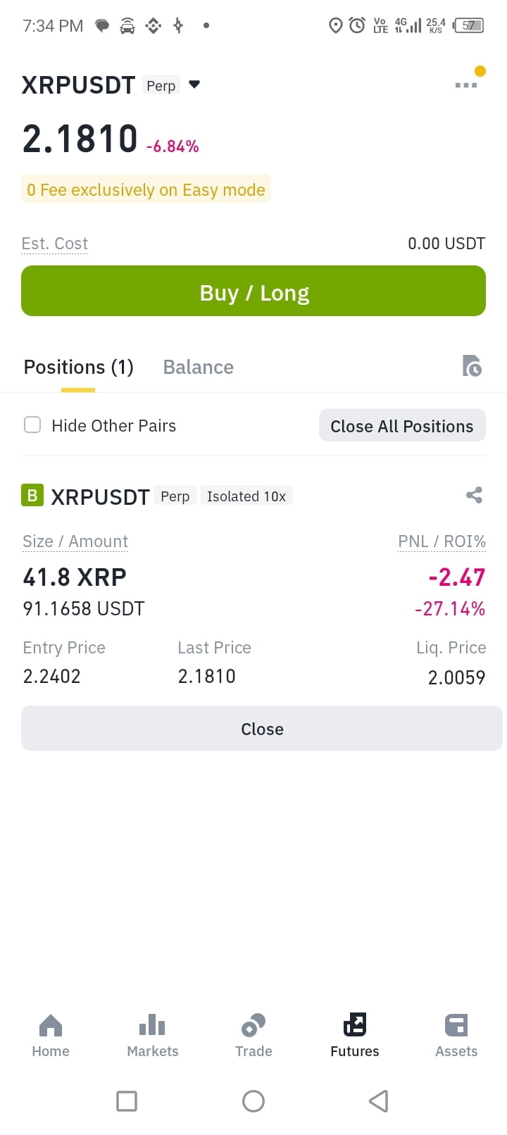Image resolution: width=507 pixels, height=1135 pixels.
Task: Open the order history clock icon
Action: 472,366
